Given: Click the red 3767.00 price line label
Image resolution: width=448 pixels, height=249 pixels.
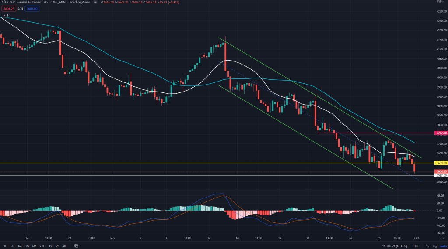Looking at the screenshot, I should (441, 133).
